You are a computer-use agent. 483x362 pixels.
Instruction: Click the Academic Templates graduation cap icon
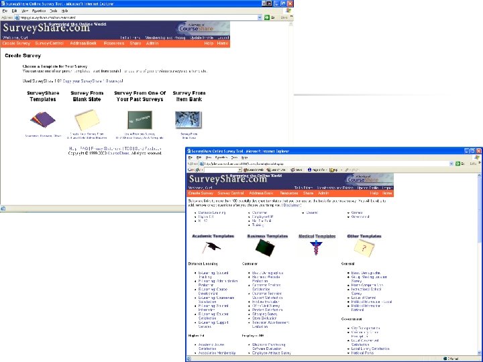click(211, 247)
